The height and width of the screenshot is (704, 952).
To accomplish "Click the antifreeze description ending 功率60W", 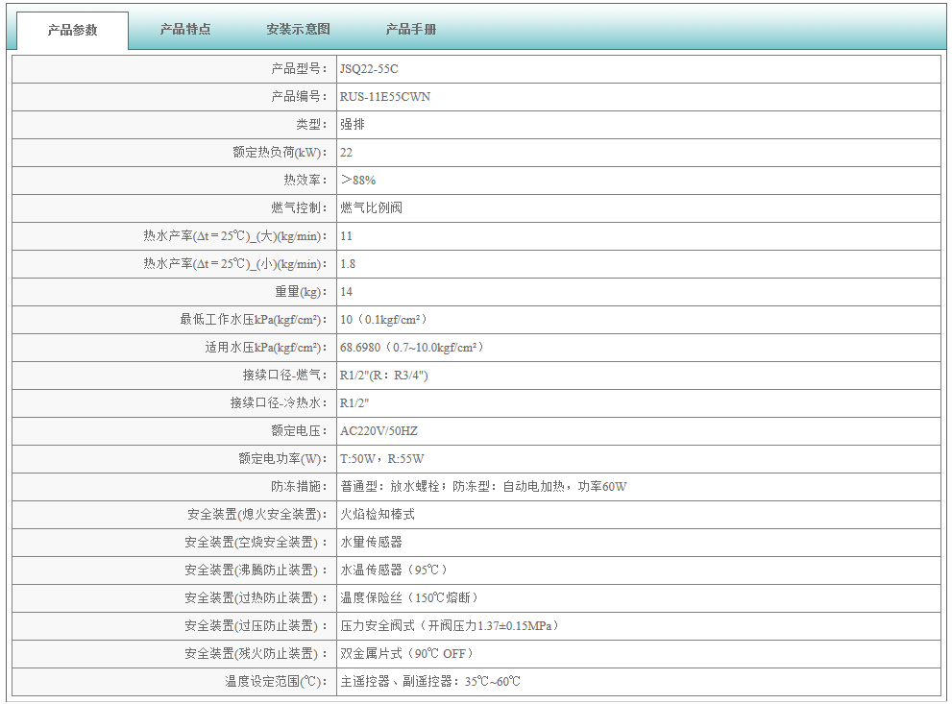I will coord(483,487).
